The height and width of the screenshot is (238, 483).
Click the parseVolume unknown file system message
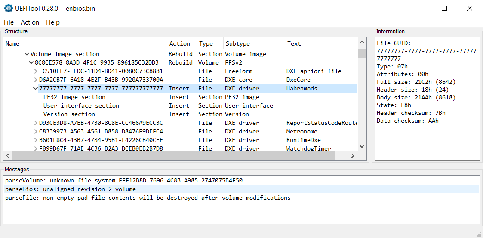tap(124, 181)
